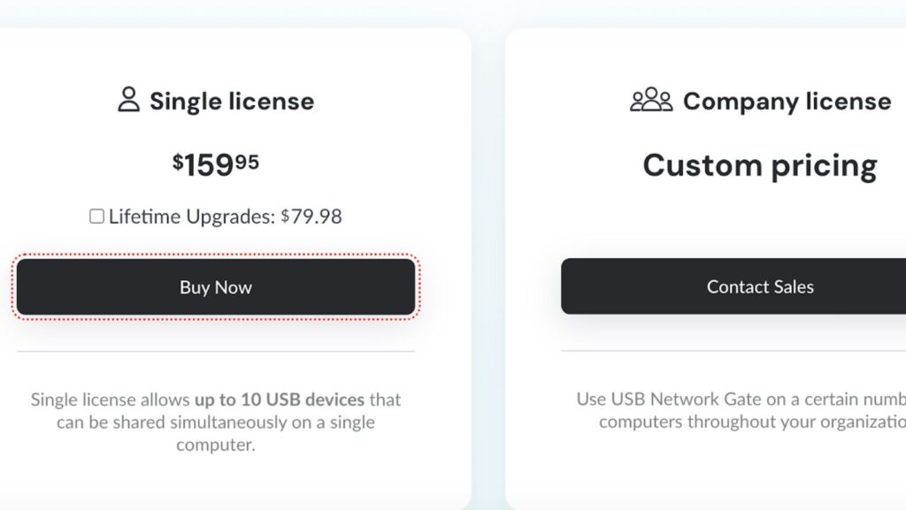This screenshot has width=906, height=510.
Task: Click the group people Company license icon
Action: (651, 100)
